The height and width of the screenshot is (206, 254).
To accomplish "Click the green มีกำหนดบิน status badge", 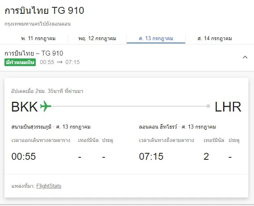I will coord(20,62).
